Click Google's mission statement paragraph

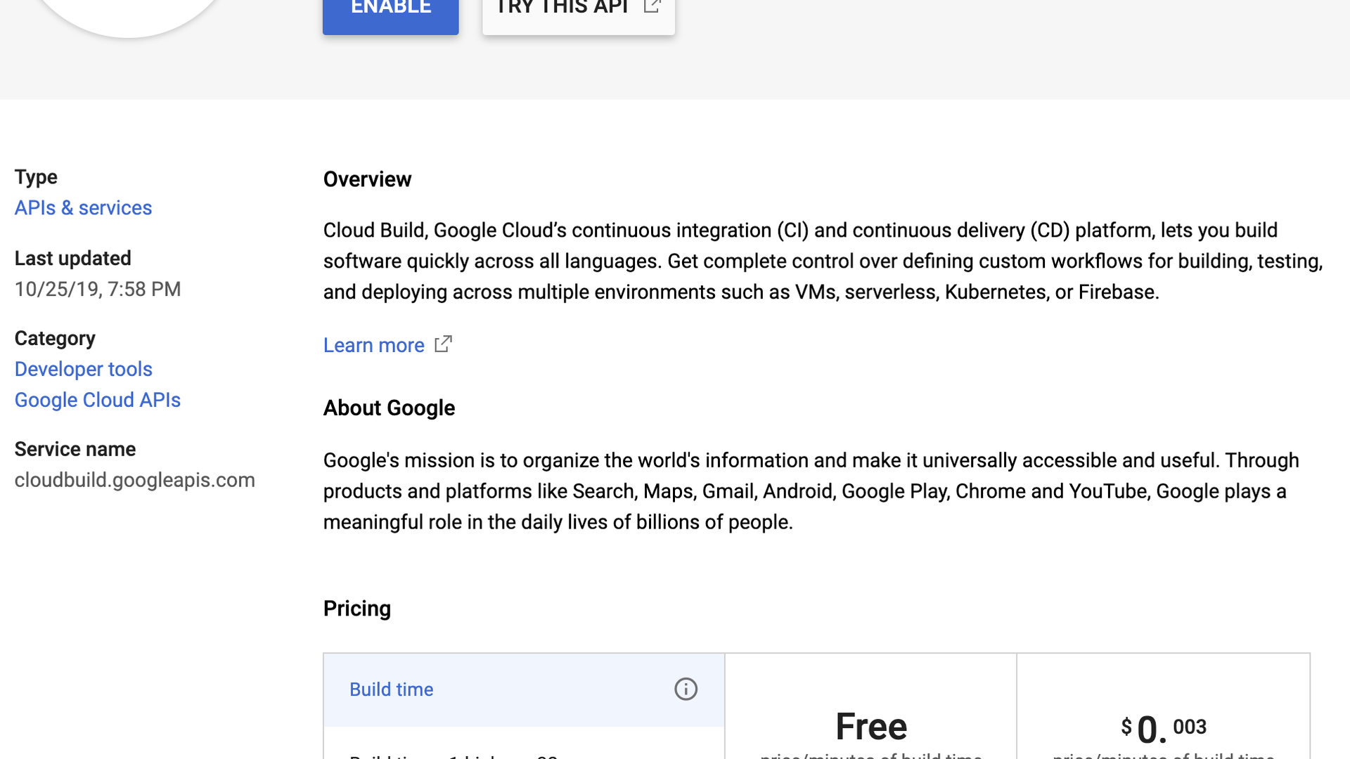click(x=809, y=491)
